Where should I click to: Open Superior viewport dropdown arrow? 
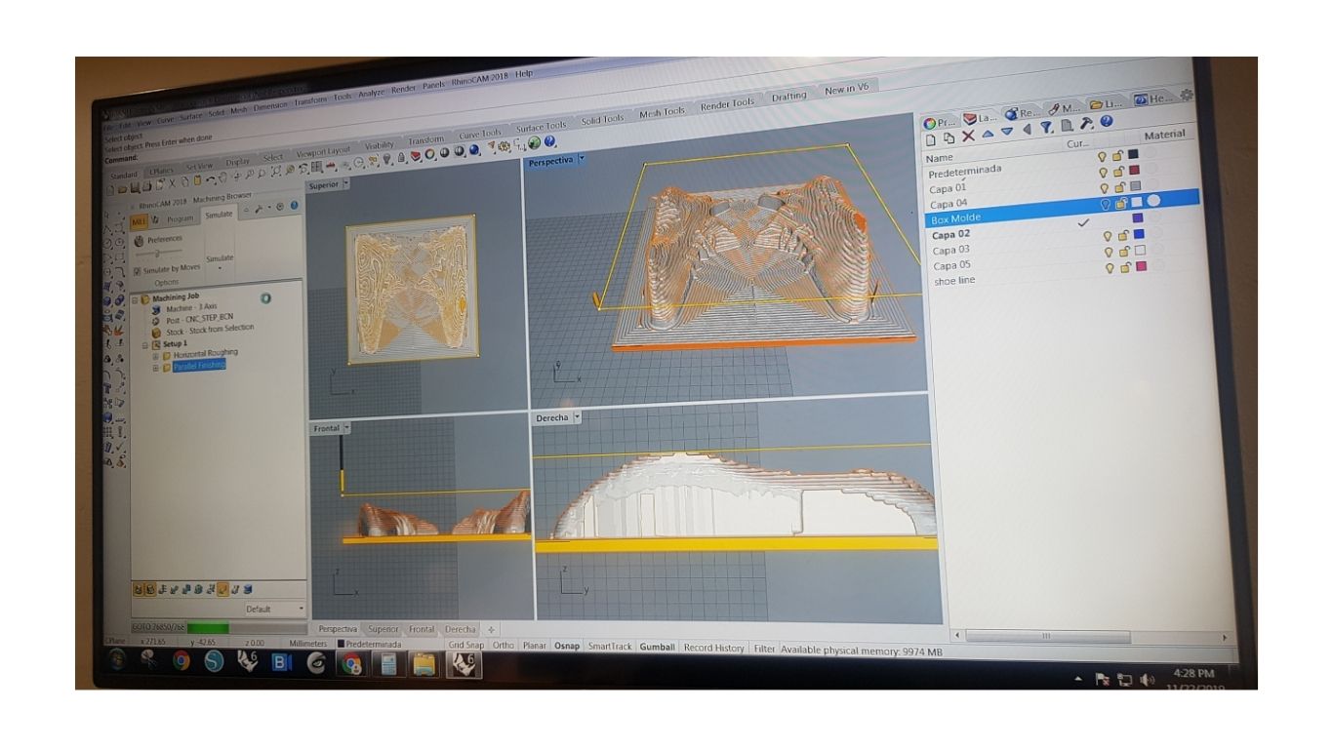tap(346, 183)
